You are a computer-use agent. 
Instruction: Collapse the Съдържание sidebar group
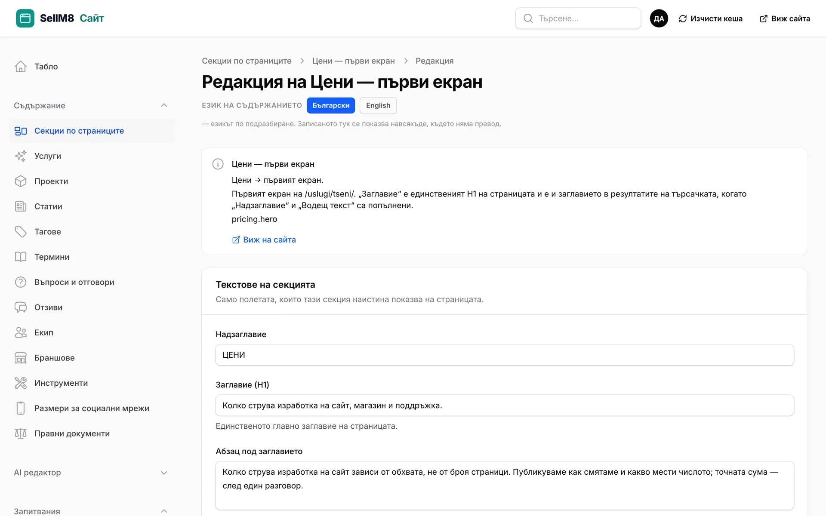(164, 105)
